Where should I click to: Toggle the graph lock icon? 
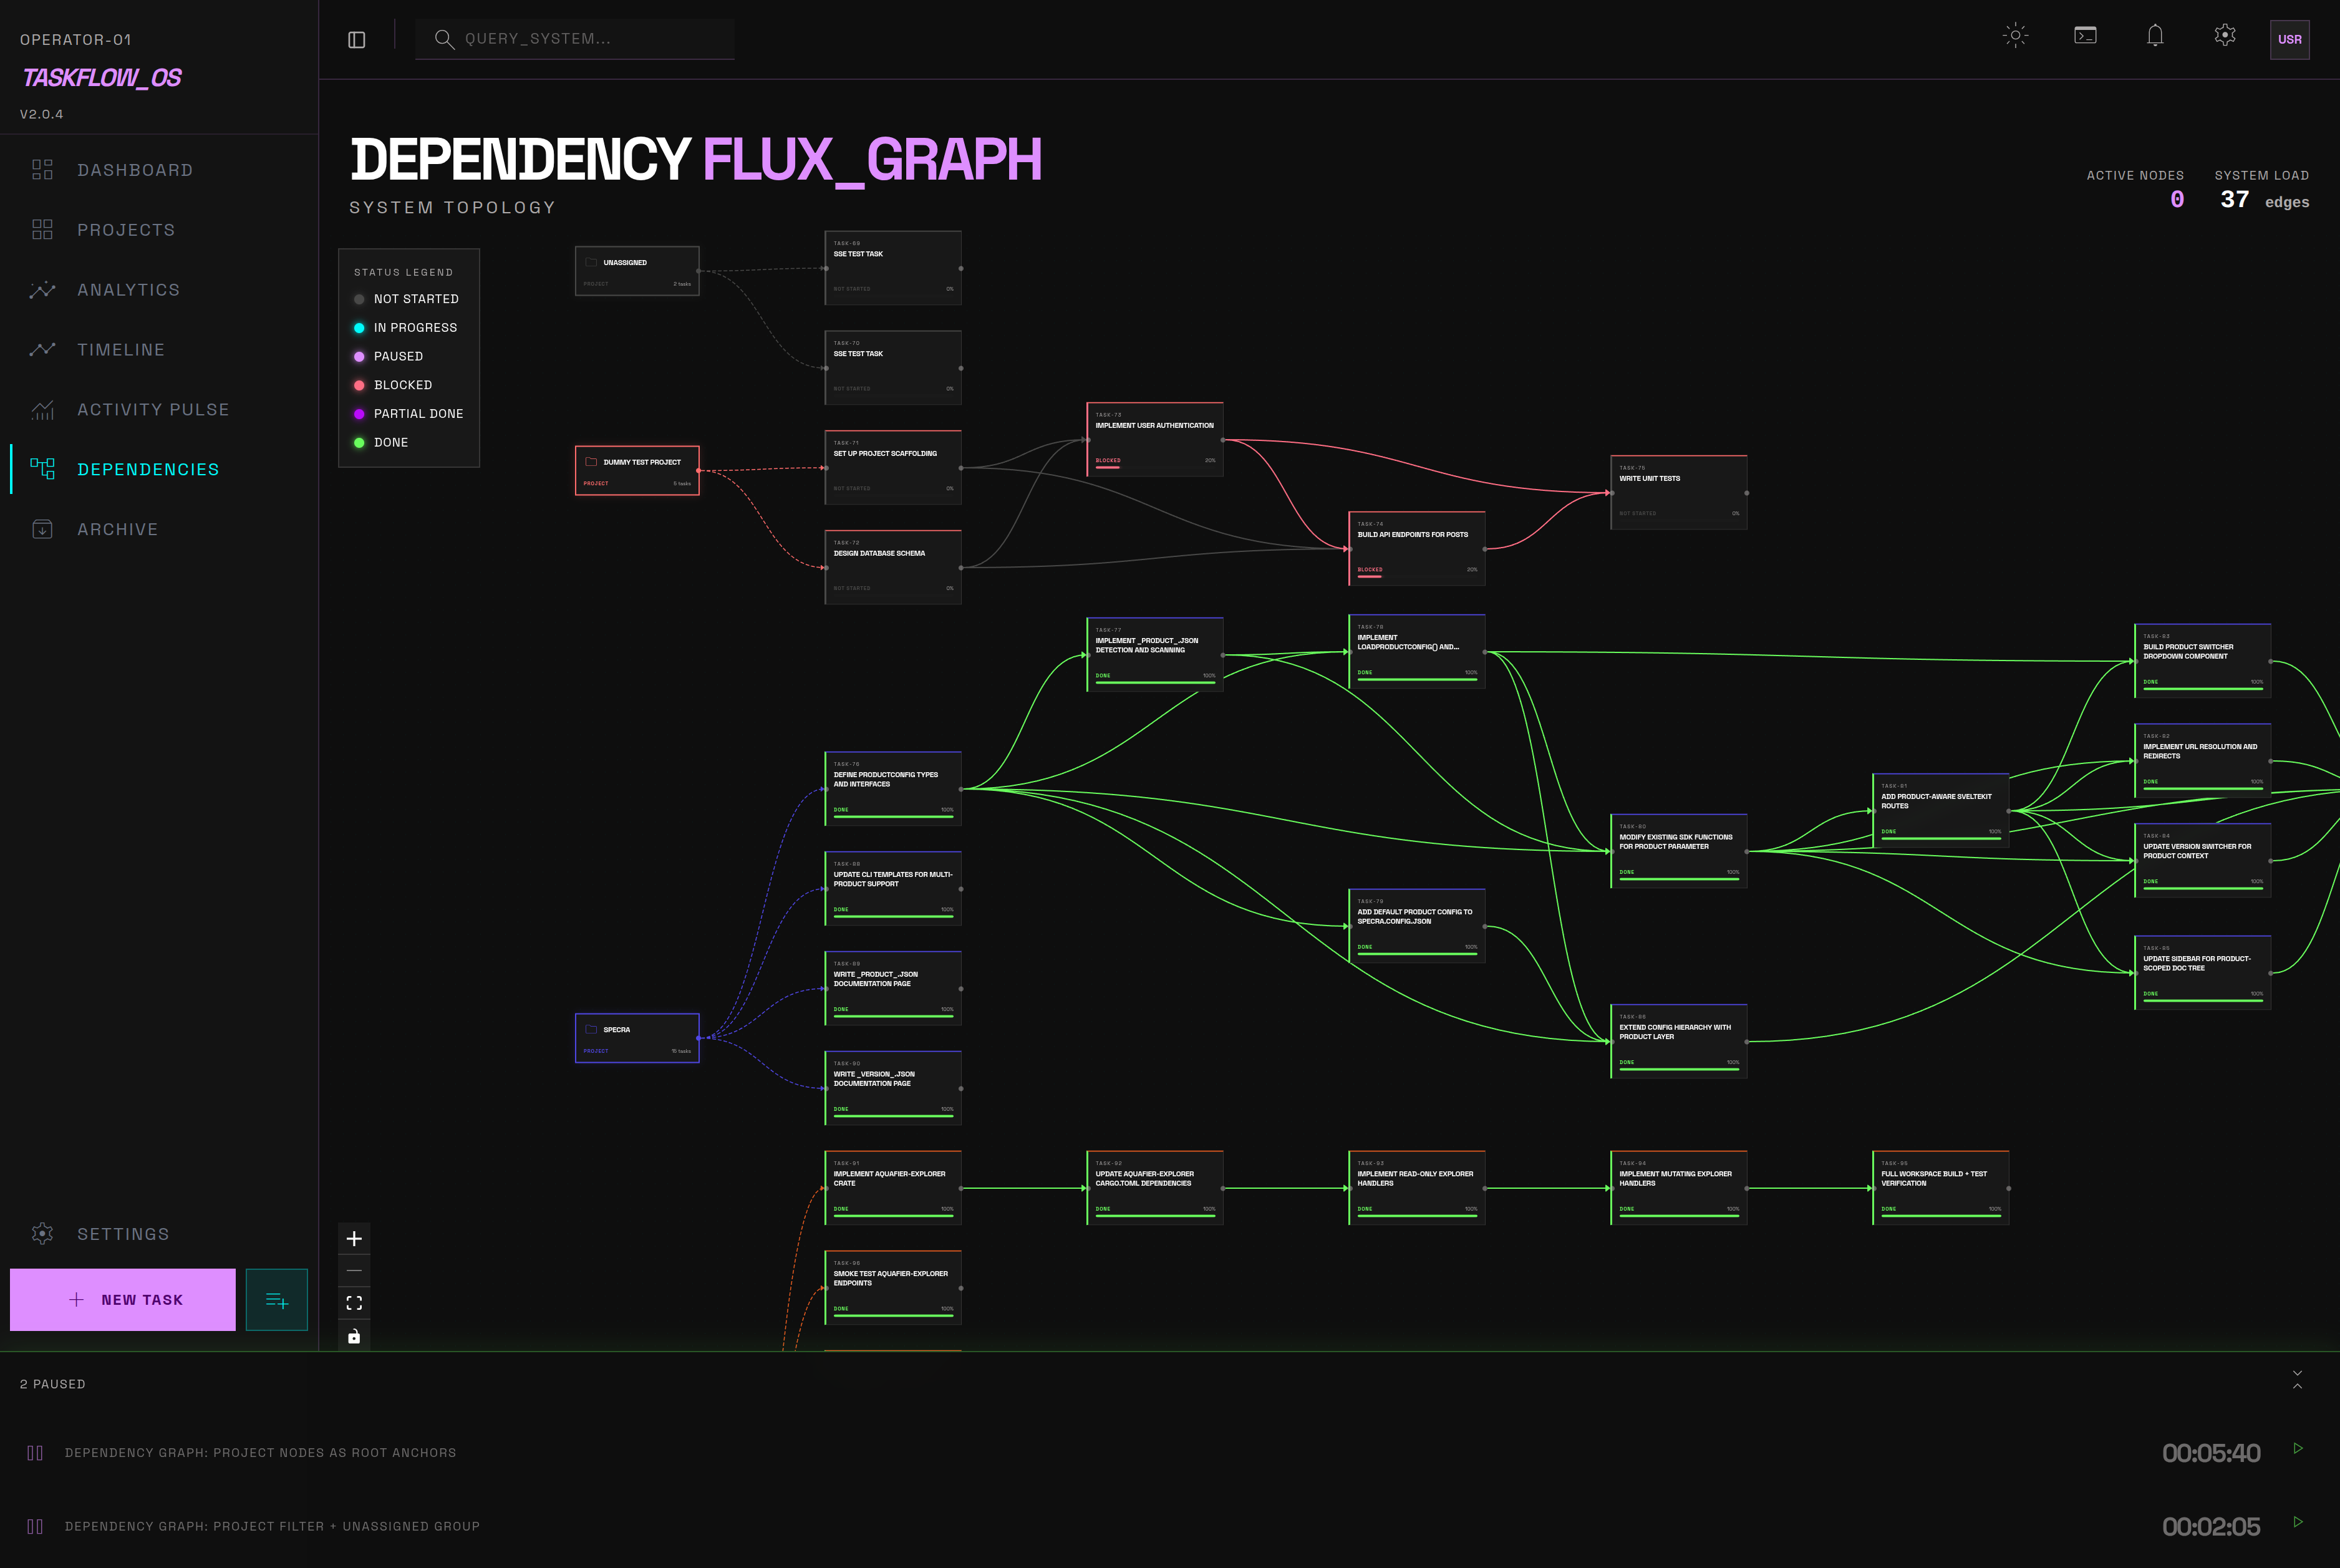(x=354, y=1336)
